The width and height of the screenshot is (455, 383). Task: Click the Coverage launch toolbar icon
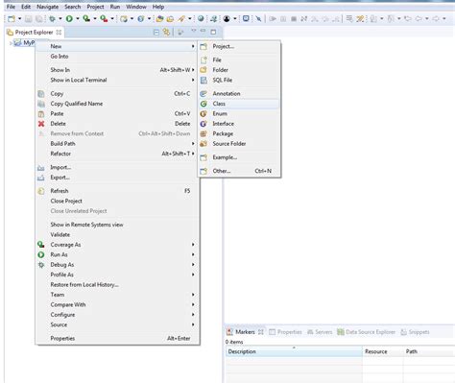tap(86, 18)
